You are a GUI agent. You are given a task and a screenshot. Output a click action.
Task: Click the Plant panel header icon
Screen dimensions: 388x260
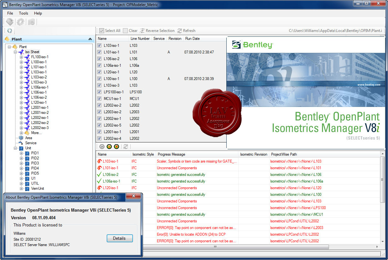7,39
